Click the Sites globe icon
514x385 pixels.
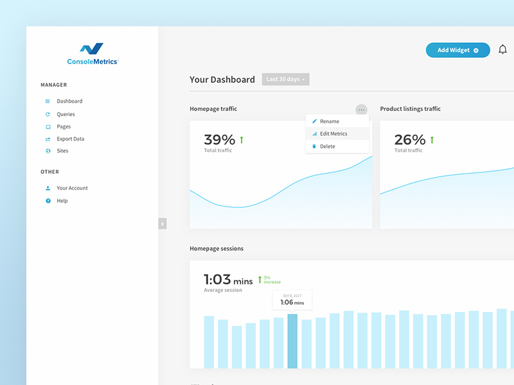coord(48,151)
